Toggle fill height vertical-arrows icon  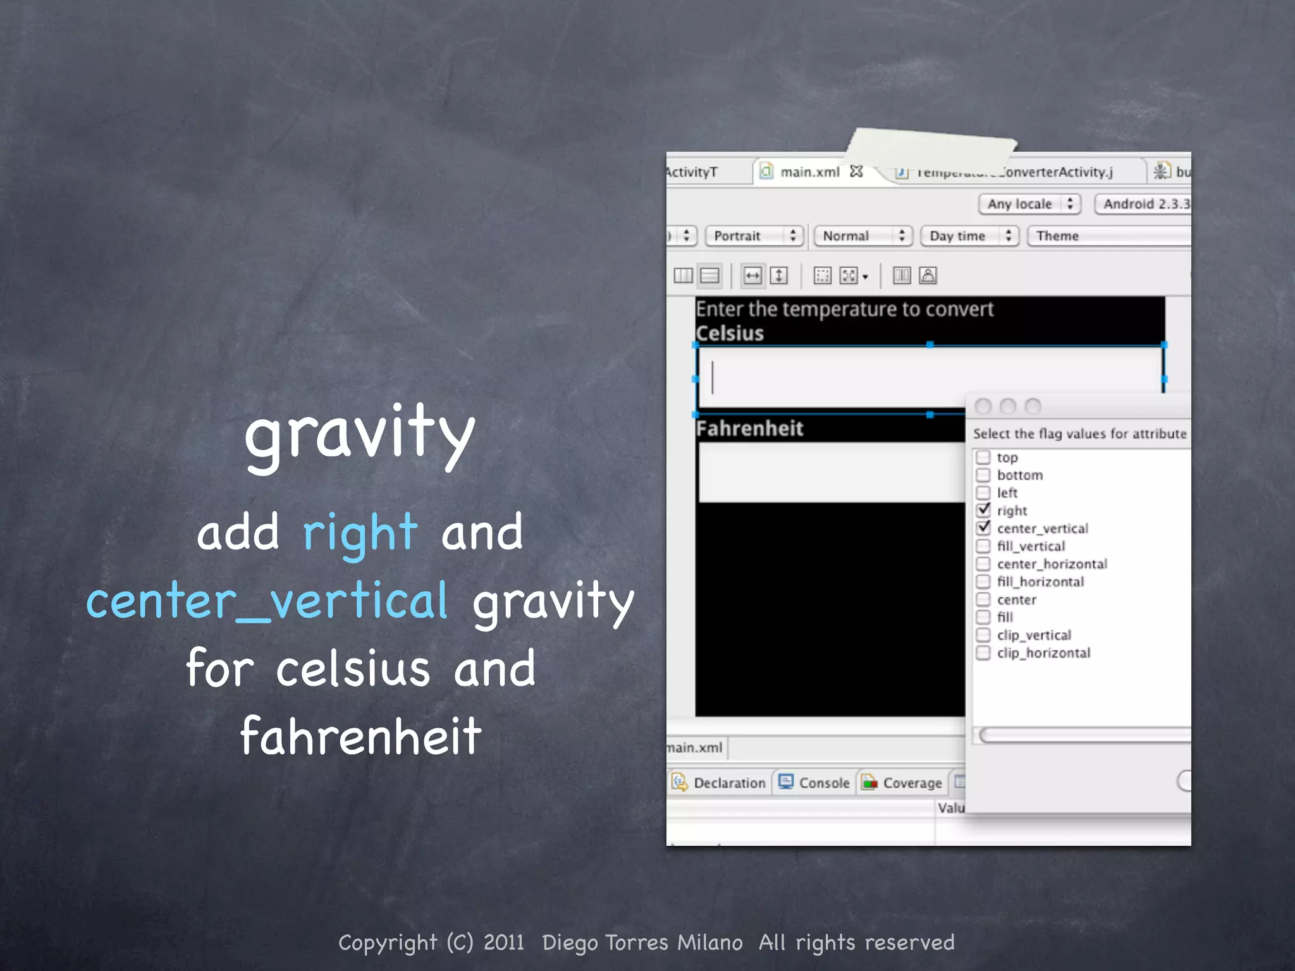tap(779, 276)
